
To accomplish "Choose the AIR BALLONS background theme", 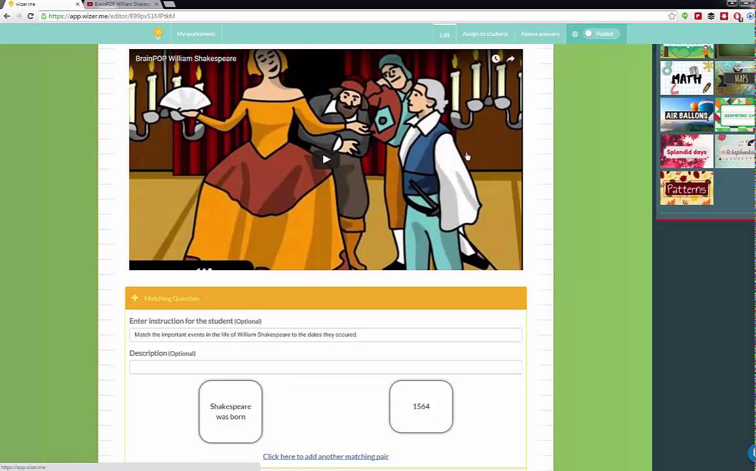I will 687,114.
